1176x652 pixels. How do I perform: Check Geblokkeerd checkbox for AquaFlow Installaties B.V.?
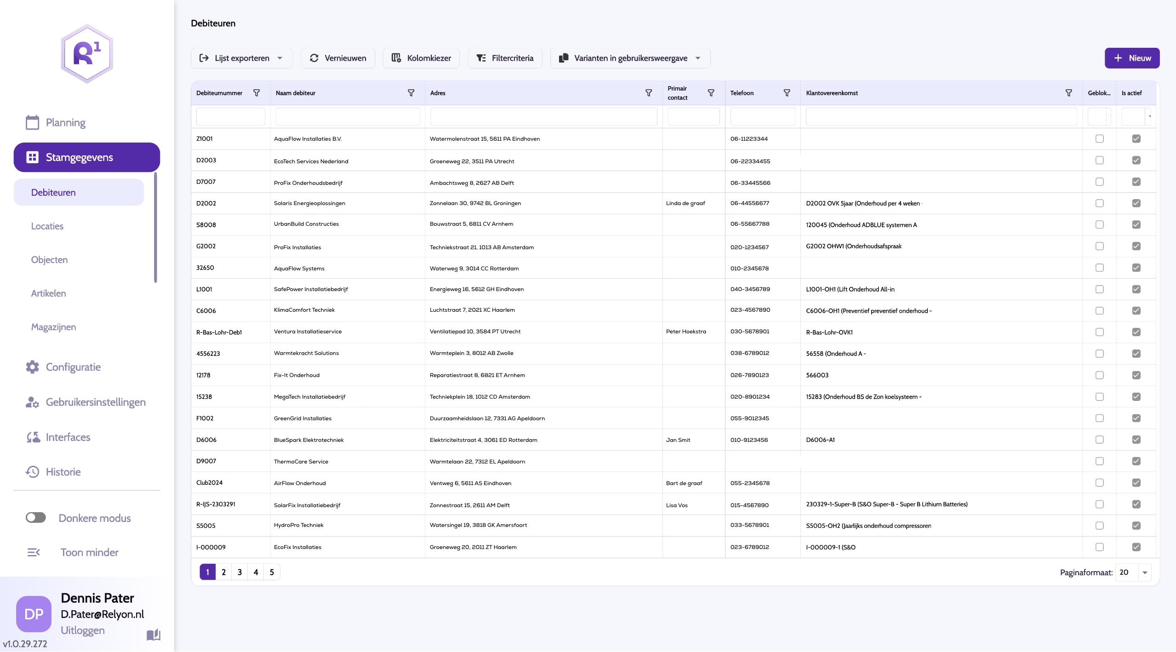[1099, 138]
